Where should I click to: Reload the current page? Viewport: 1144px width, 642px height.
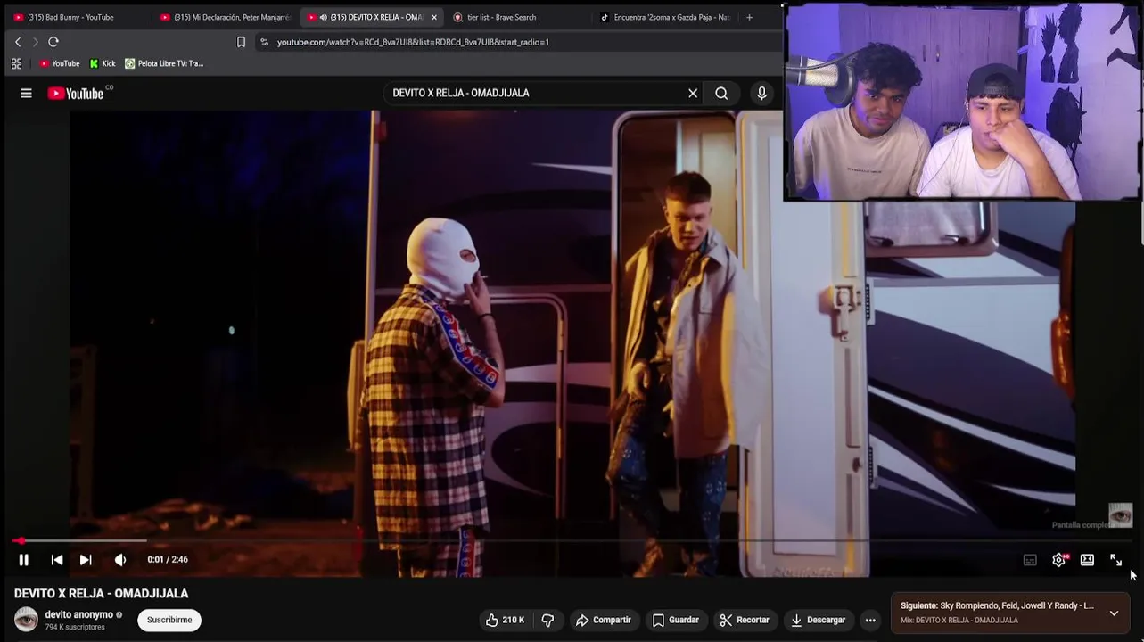point(53,42)
